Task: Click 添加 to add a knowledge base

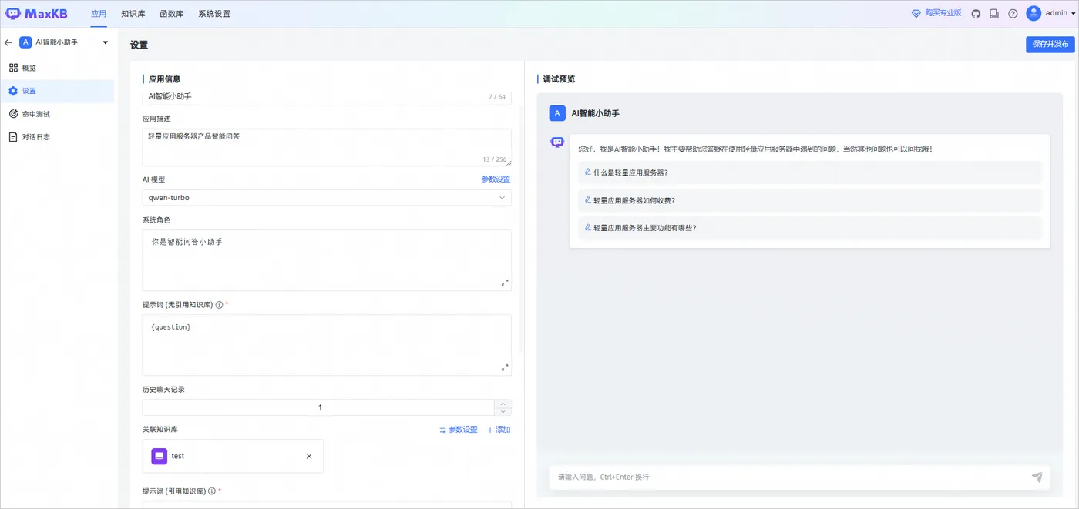Action: [x=499, y=430]
